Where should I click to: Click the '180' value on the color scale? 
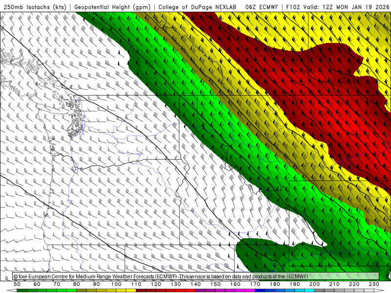click(275, 284)
